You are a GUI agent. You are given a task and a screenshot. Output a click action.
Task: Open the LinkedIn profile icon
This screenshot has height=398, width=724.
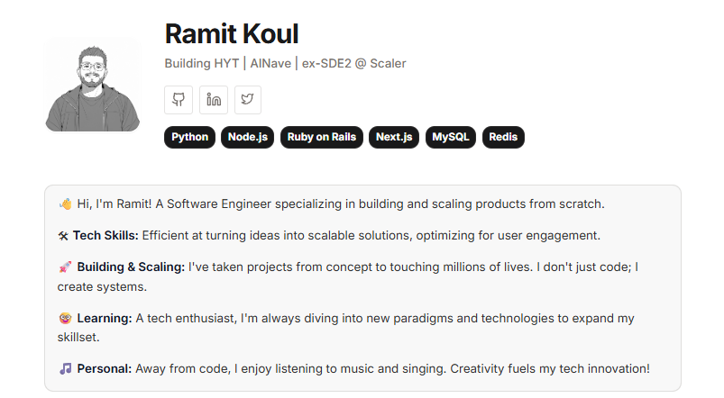tap(214, 100)
